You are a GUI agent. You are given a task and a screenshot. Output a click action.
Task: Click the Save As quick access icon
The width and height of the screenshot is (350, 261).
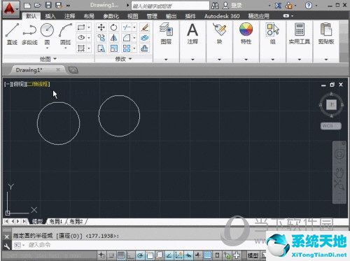tap(59, 5)
